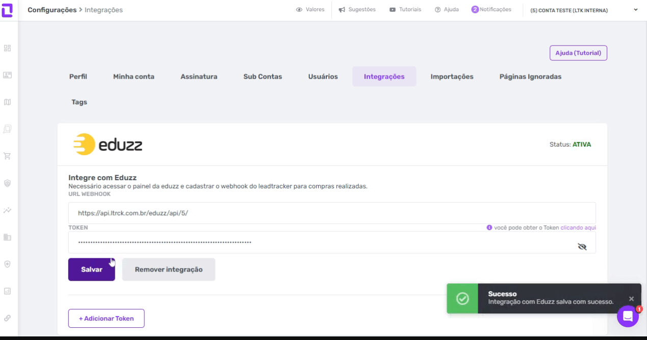
Task: Open the Ajuda (Tutorial) button
Action: tap(578, 53)
